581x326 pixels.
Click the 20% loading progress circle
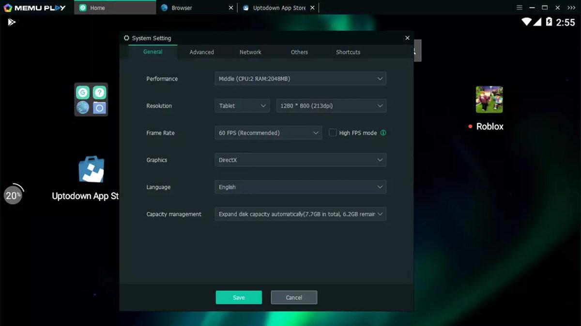13,194
